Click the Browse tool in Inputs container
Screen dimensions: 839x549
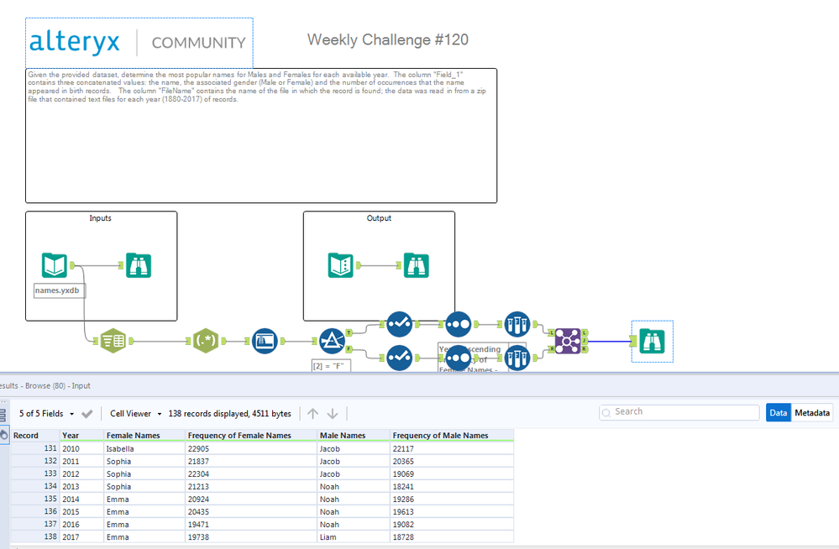(x=139, y=265)
